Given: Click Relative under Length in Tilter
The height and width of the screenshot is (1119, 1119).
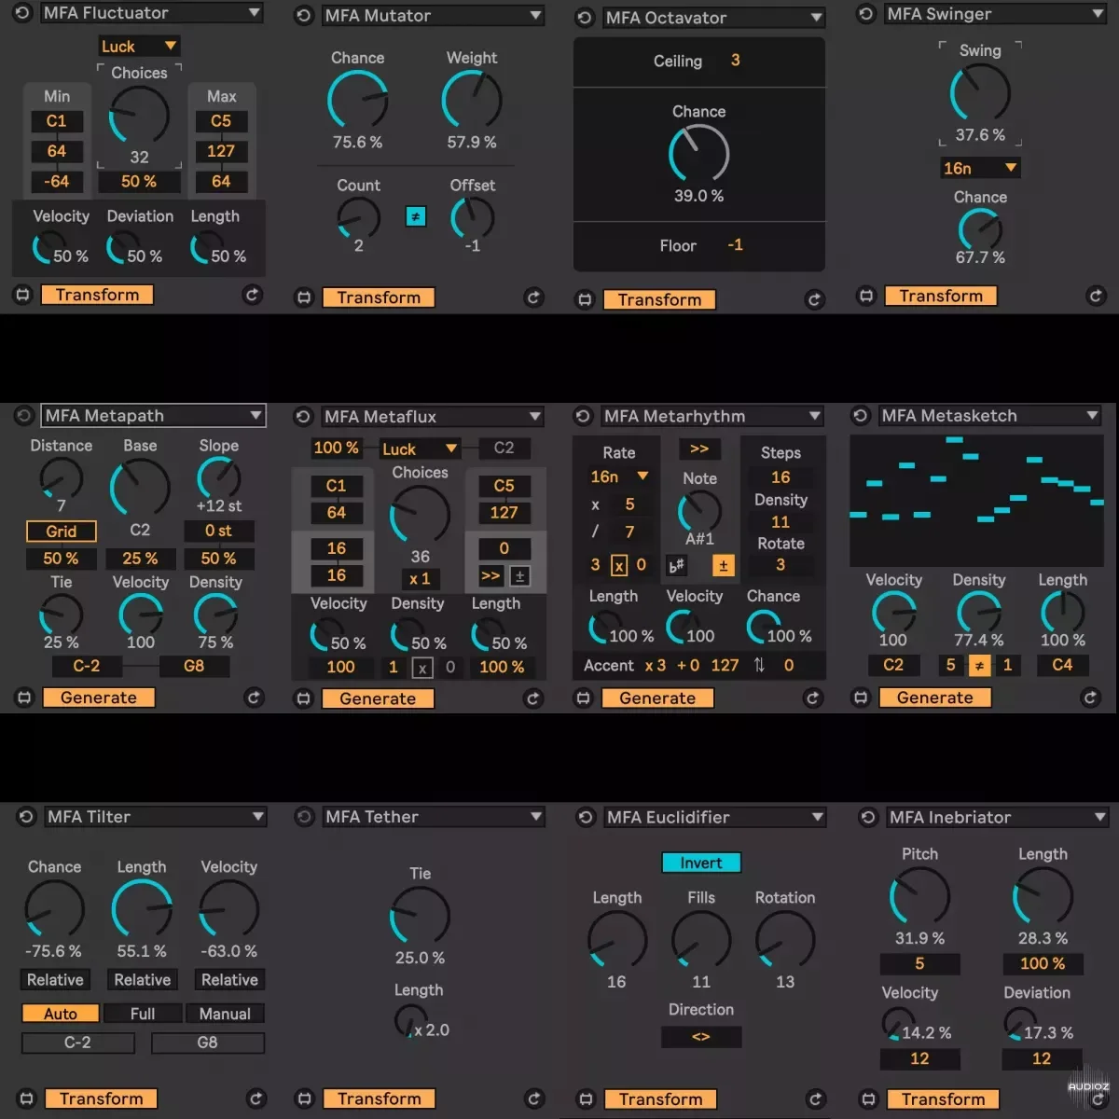Looking at the screenshot, I should pos(143,980).
